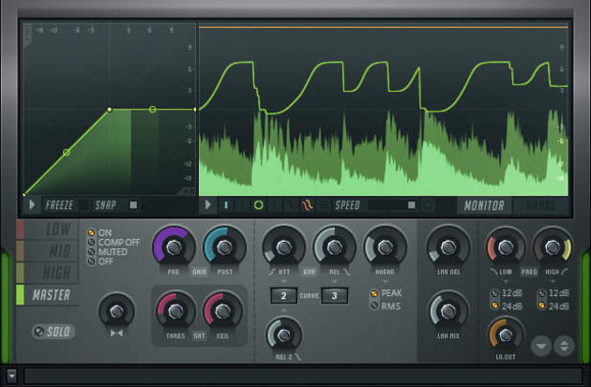The width and height of the screenshot is (591, 387).
Task: Click the compression curve threshold point
Action: tap(110, 110)
